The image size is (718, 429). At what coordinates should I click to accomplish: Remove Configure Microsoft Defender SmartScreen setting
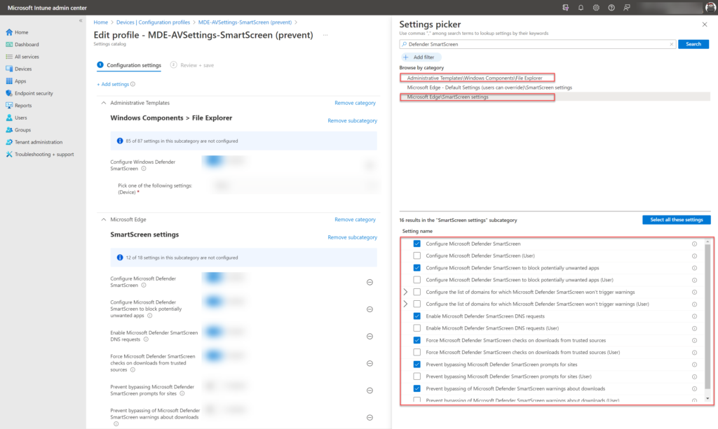click(370, 282)
